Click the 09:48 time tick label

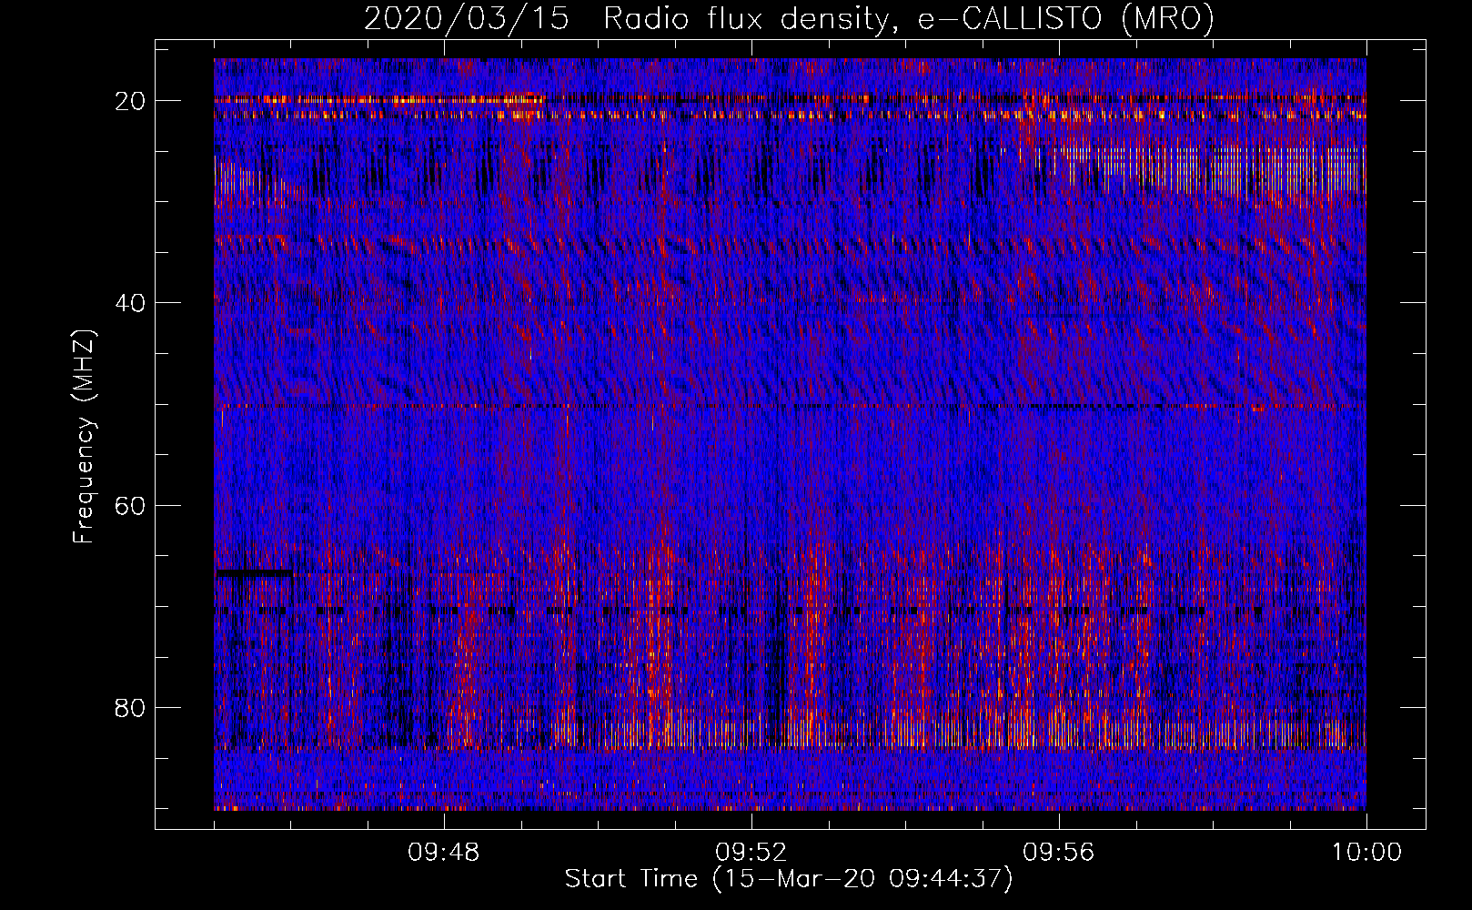tap(444, 853)
